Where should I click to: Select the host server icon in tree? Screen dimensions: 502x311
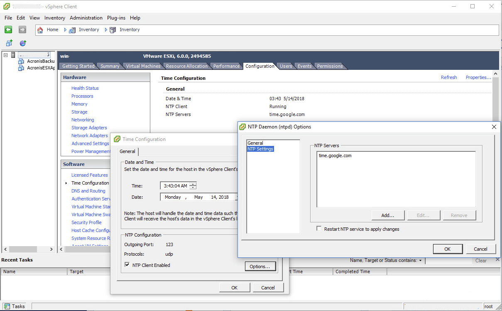coord(13,54)
